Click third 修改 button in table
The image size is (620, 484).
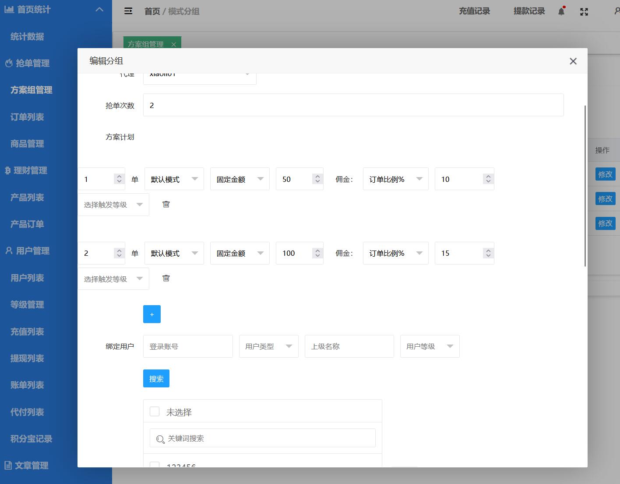click(x=605, y=223)
